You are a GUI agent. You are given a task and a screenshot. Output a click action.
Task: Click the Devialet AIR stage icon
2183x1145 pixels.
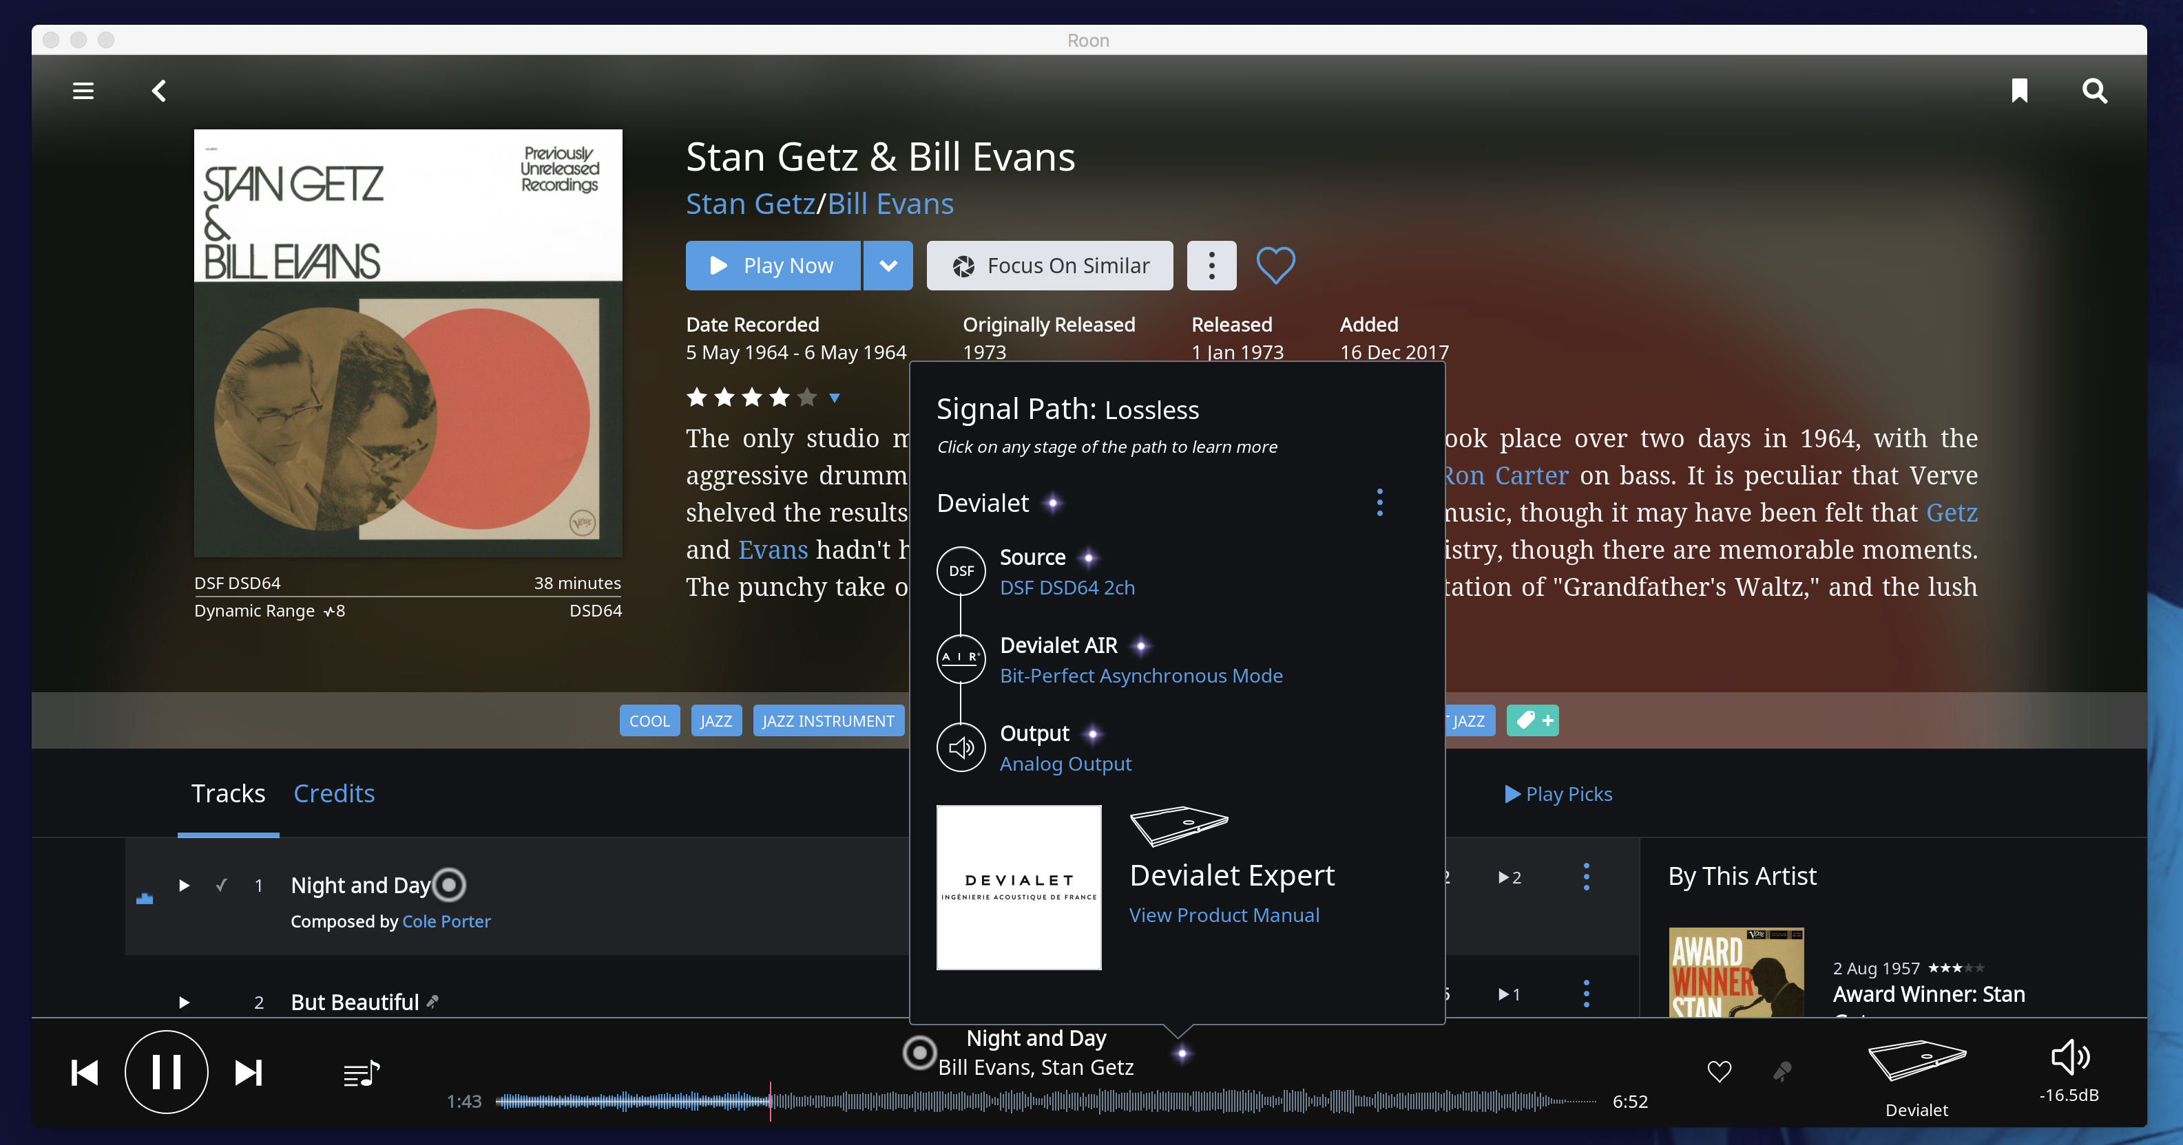961,659
